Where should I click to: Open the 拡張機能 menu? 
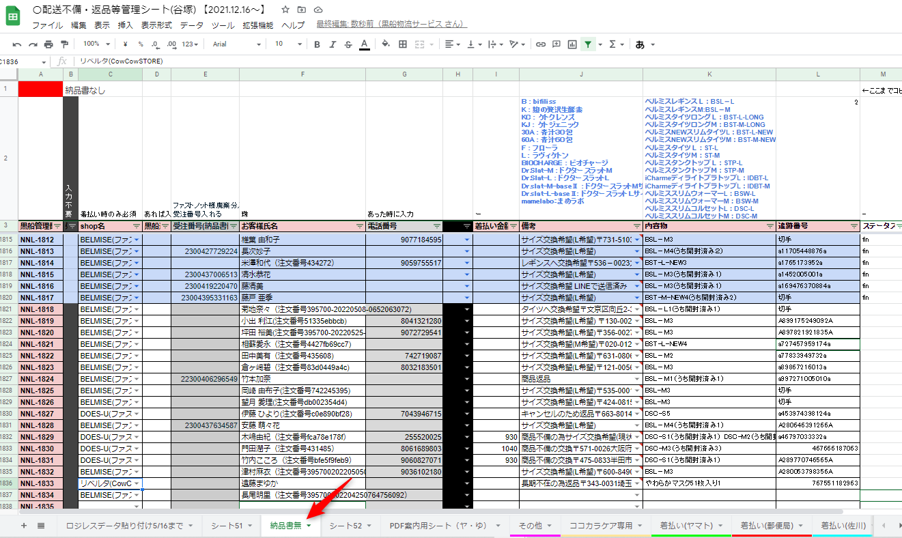(x=258, y=25)
